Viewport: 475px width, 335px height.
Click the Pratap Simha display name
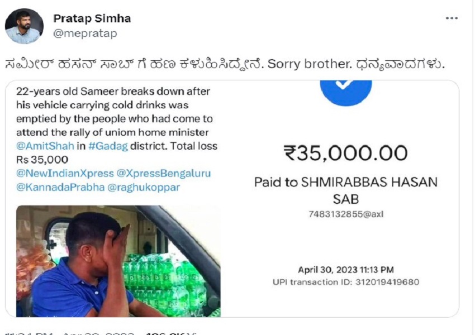(92, 18)
